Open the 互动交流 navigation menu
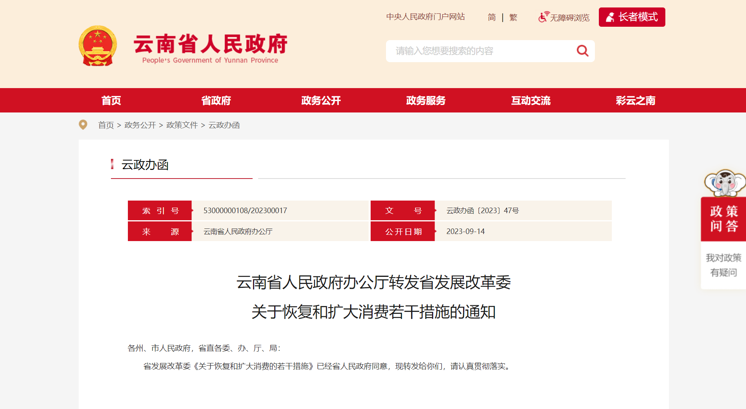The image size is (746, 409). click(531, 101)
